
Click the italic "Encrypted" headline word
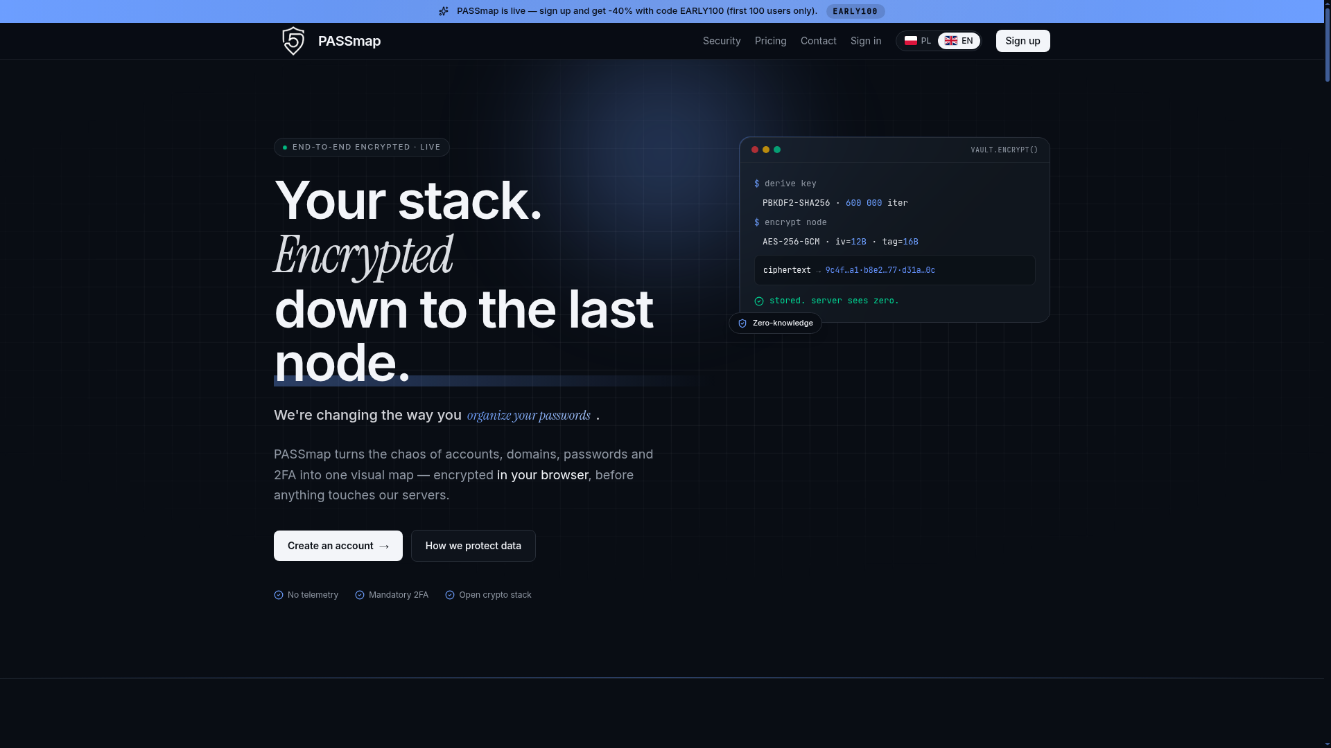tap(363, 255)
